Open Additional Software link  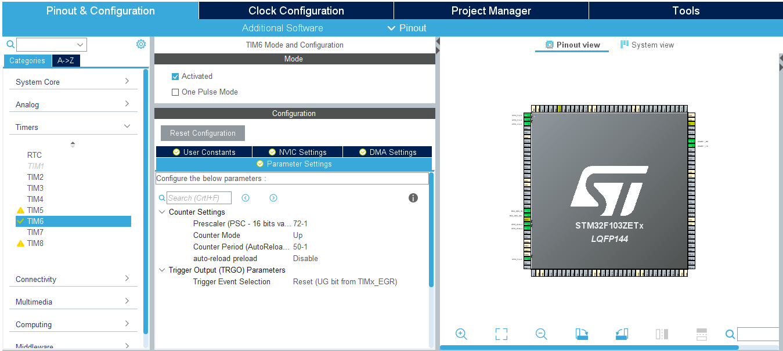click(x=282, y=28)
